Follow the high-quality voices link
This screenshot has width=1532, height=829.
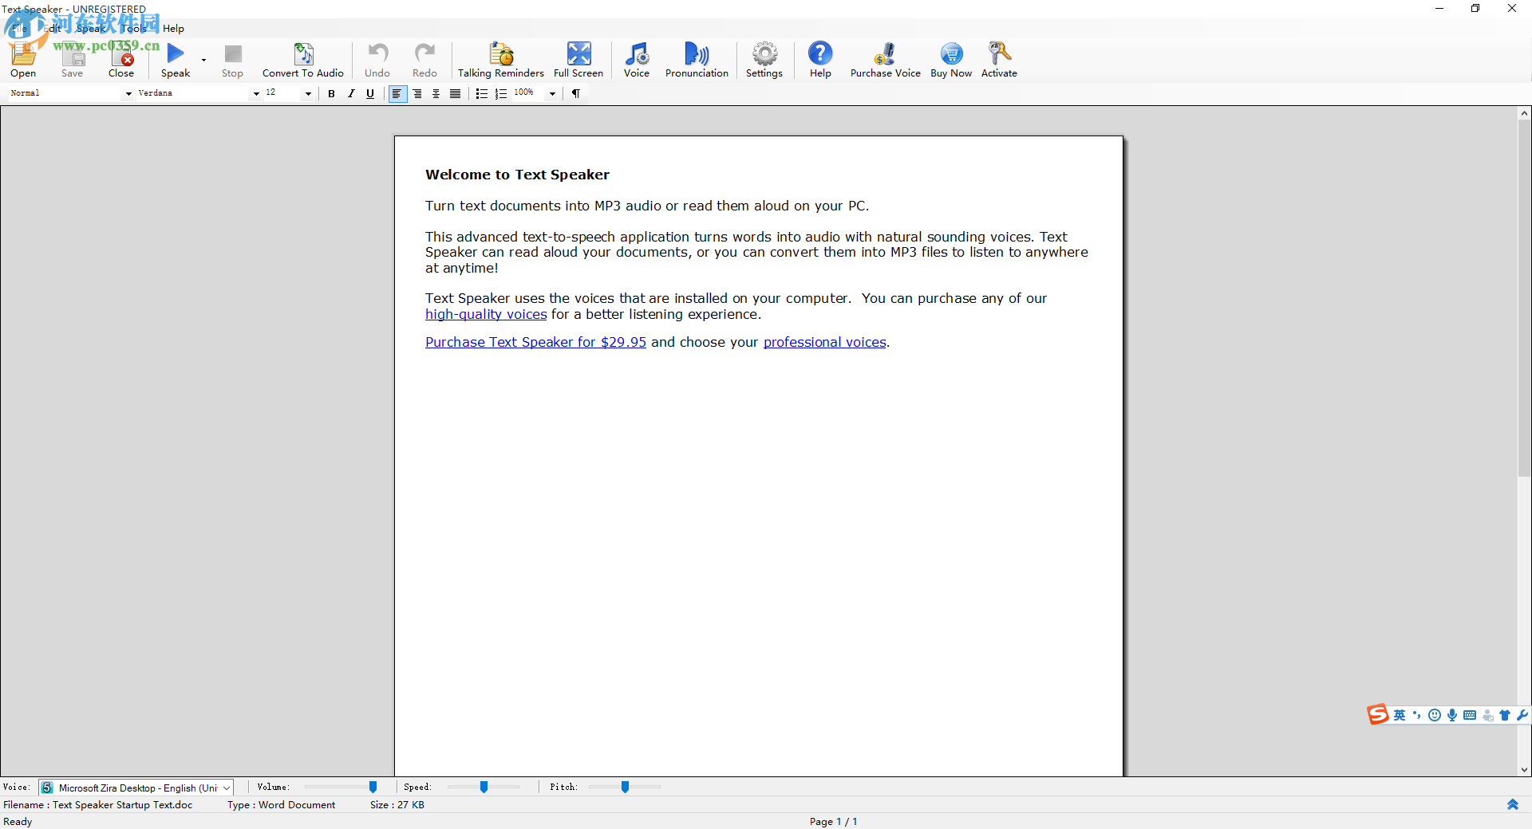click(486, 314)
